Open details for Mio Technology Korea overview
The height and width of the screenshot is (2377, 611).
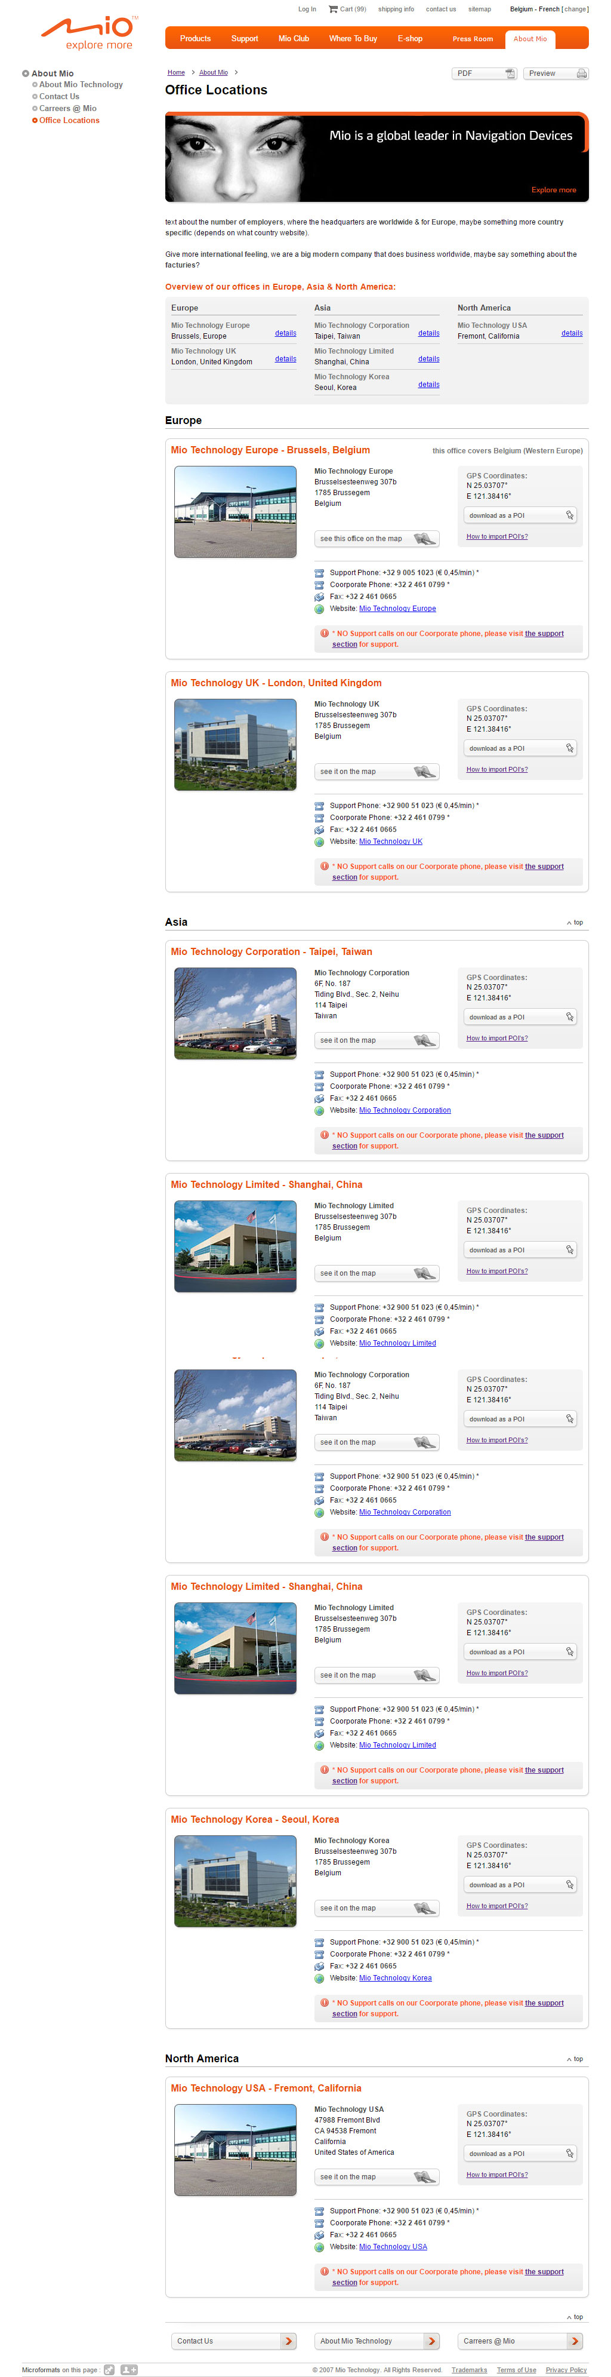click(428, 385)
